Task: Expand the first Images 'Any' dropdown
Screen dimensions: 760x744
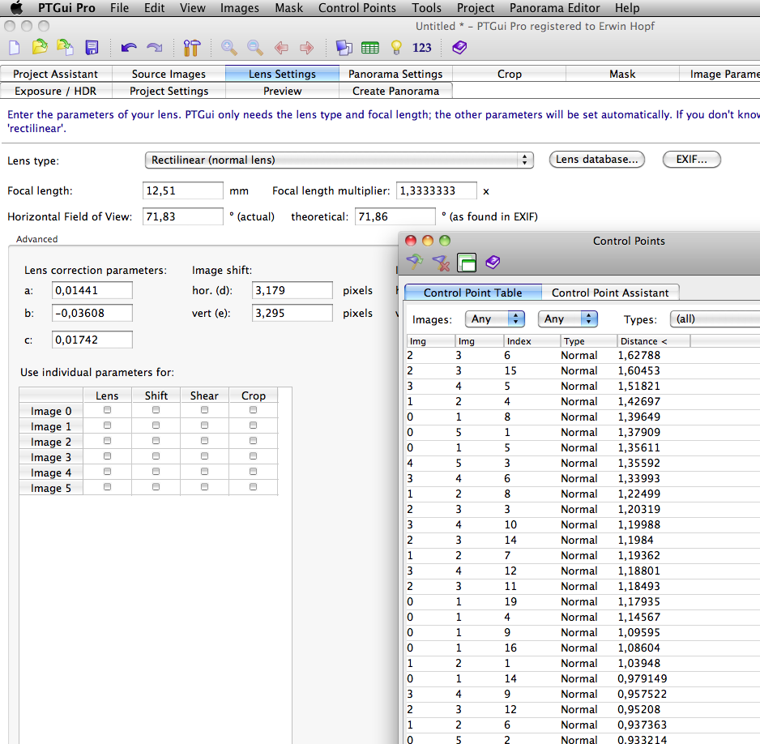Action: click(x=495, y=319)
